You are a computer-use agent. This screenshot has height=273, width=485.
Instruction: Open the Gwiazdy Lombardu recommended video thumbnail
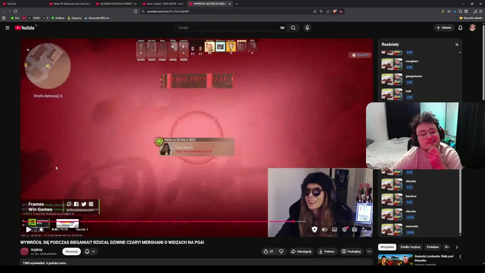point(395,260)
